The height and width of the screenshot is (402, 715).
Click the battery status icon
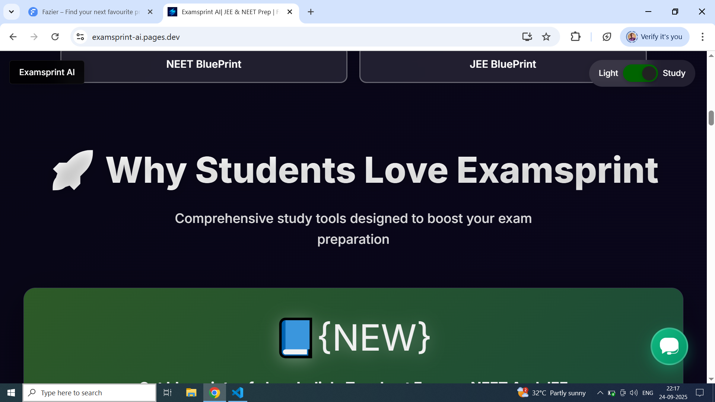pos(611,393)
